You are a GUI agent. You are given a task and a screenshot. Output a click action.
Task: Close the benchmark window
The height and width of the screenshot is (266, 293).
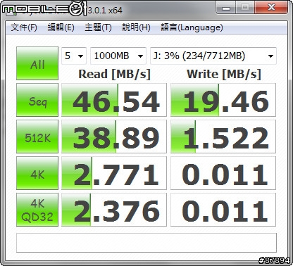[271, 8]
